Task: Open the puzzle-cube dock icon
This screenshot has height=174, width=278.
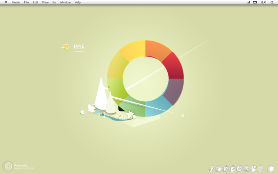Action: (x=226, y=168)
